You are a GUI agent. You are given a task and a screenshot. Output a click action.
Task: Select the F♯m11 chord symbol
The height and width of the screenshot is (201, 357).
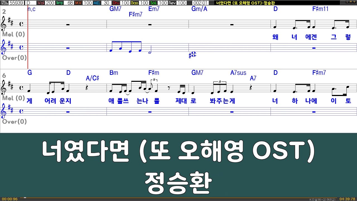point(320,9)
